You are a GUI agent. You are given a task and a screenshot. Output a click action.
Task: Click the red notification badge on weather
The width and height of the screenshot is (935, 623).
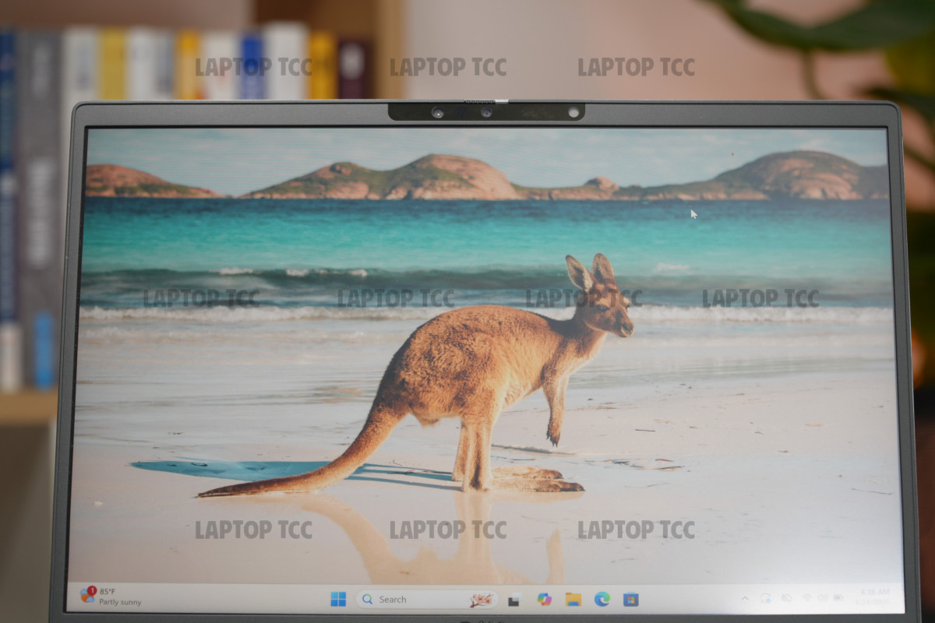92,590
